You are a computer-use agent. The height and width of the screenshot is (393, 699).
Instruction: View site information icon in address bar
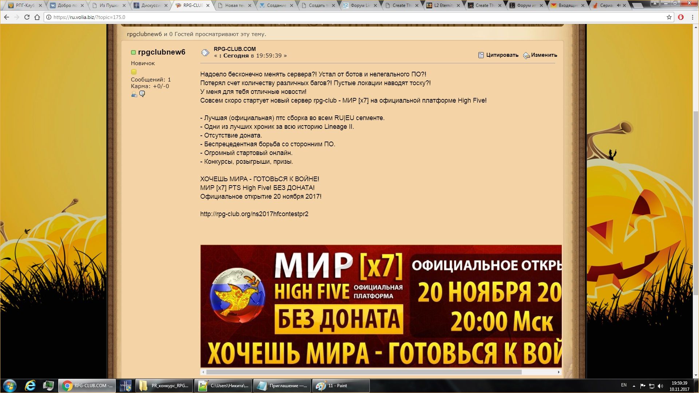click(49, 17)
